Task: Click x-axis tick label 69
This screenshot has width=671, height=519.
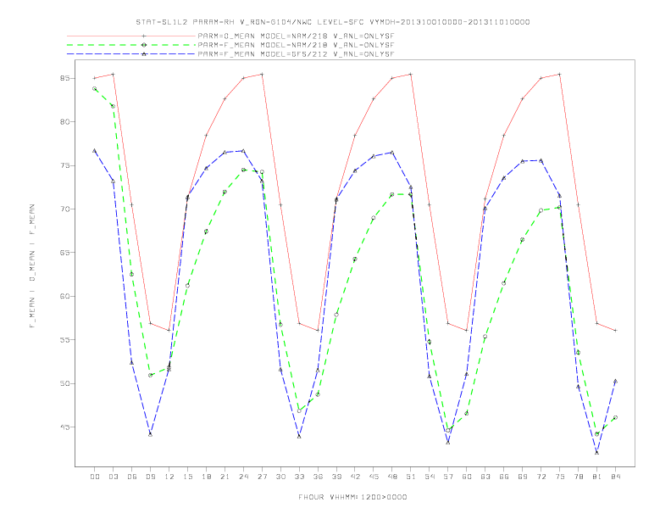Action: pyautogui.click(x=523, y=477)
